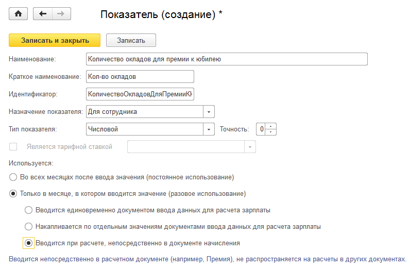Open 'Назначение показателя' dropdown arrow

point(209,111)
